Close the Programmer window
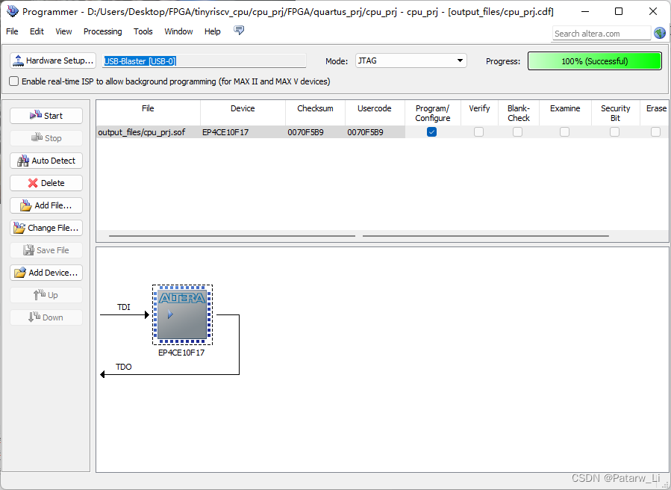 pyautogui.click(x=653, y=11)
